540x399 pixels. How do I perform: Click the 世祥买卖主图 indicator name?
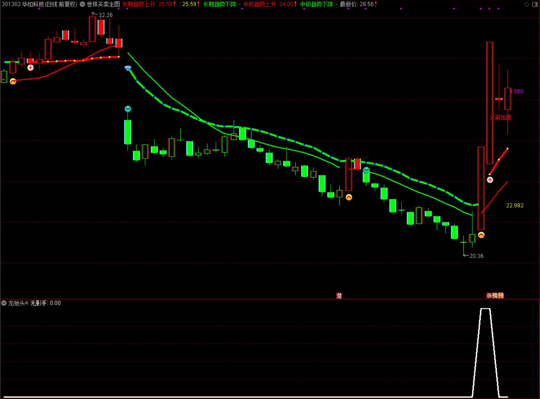(x=103, y=4)
